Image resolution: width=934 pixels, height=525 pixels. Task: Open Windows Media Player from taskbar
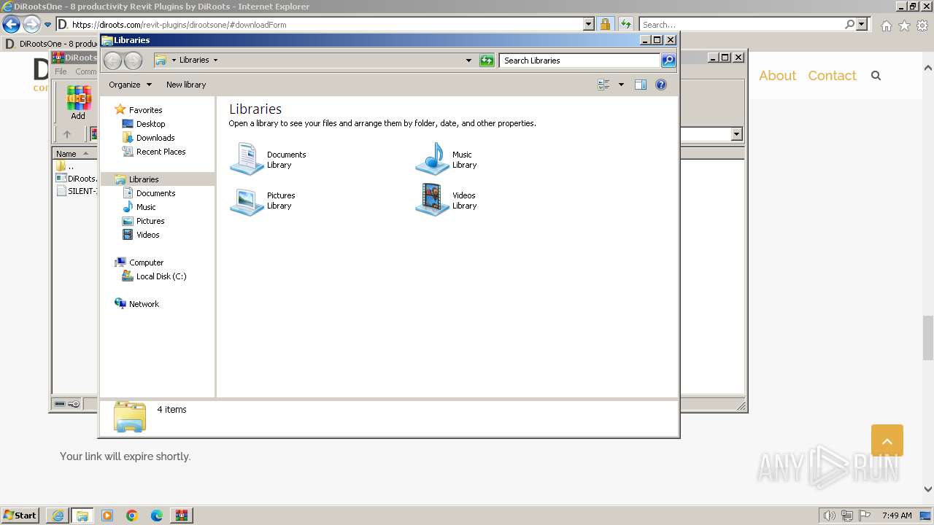107,516
